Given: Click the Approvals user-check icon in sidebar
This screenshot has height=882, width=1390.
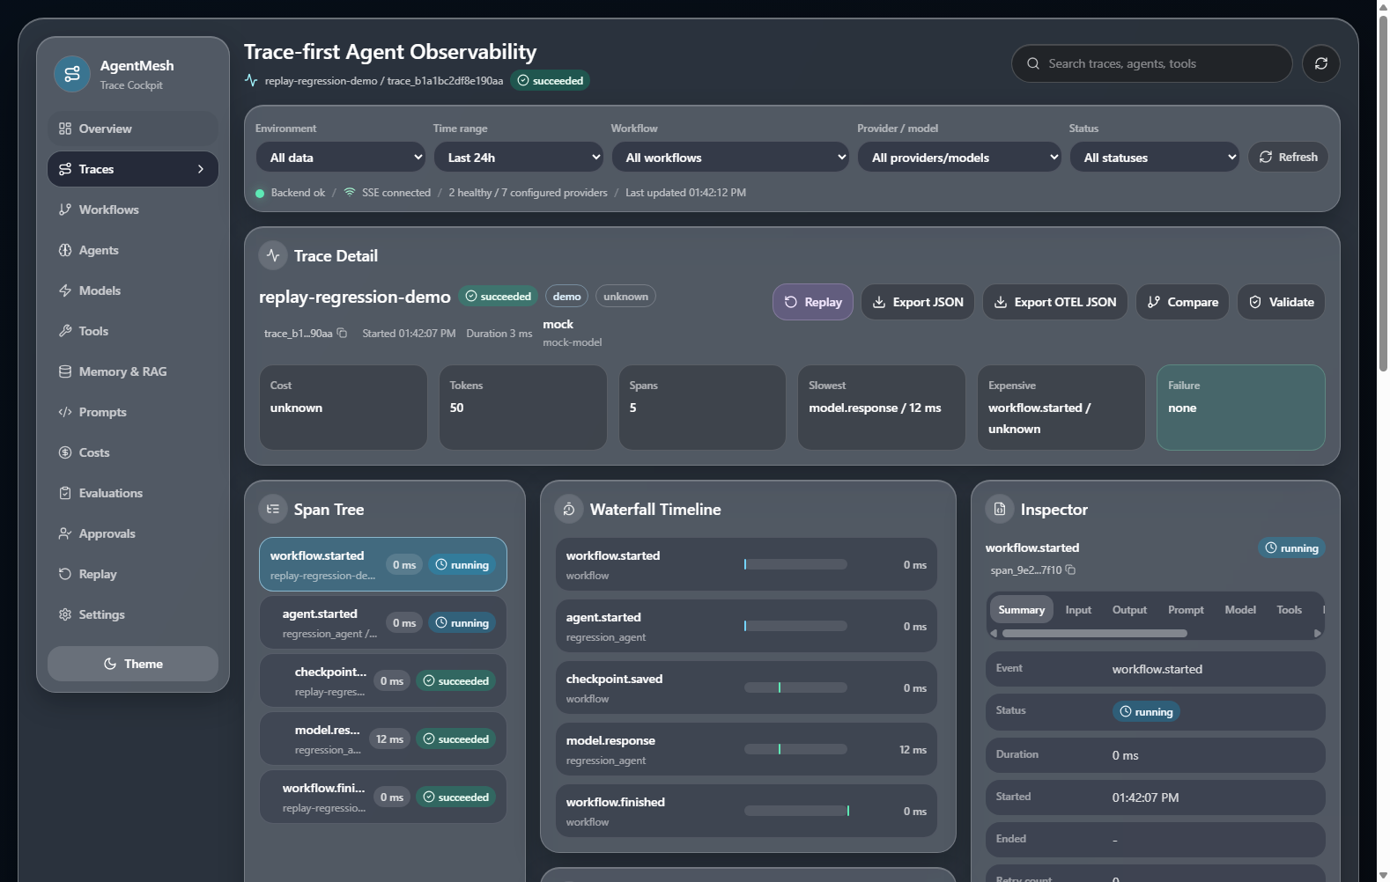Looking at the screenshot, I should (65, 533).
